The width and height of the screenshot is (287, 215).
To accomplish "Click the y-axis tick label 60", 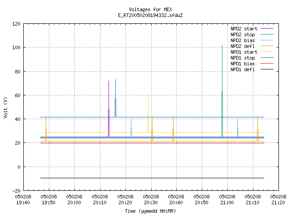I will pyautogui.click(x=17, y=95).
